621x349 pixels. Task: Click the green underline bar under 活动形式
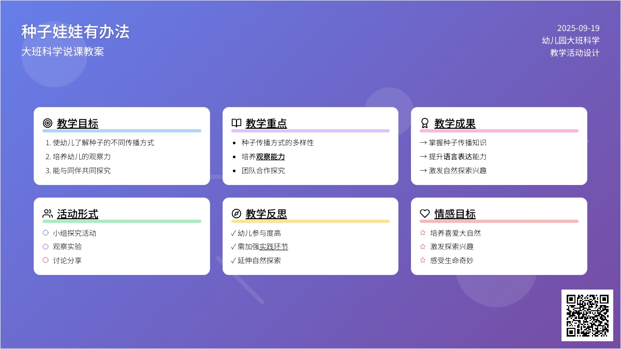coord(122,221)
